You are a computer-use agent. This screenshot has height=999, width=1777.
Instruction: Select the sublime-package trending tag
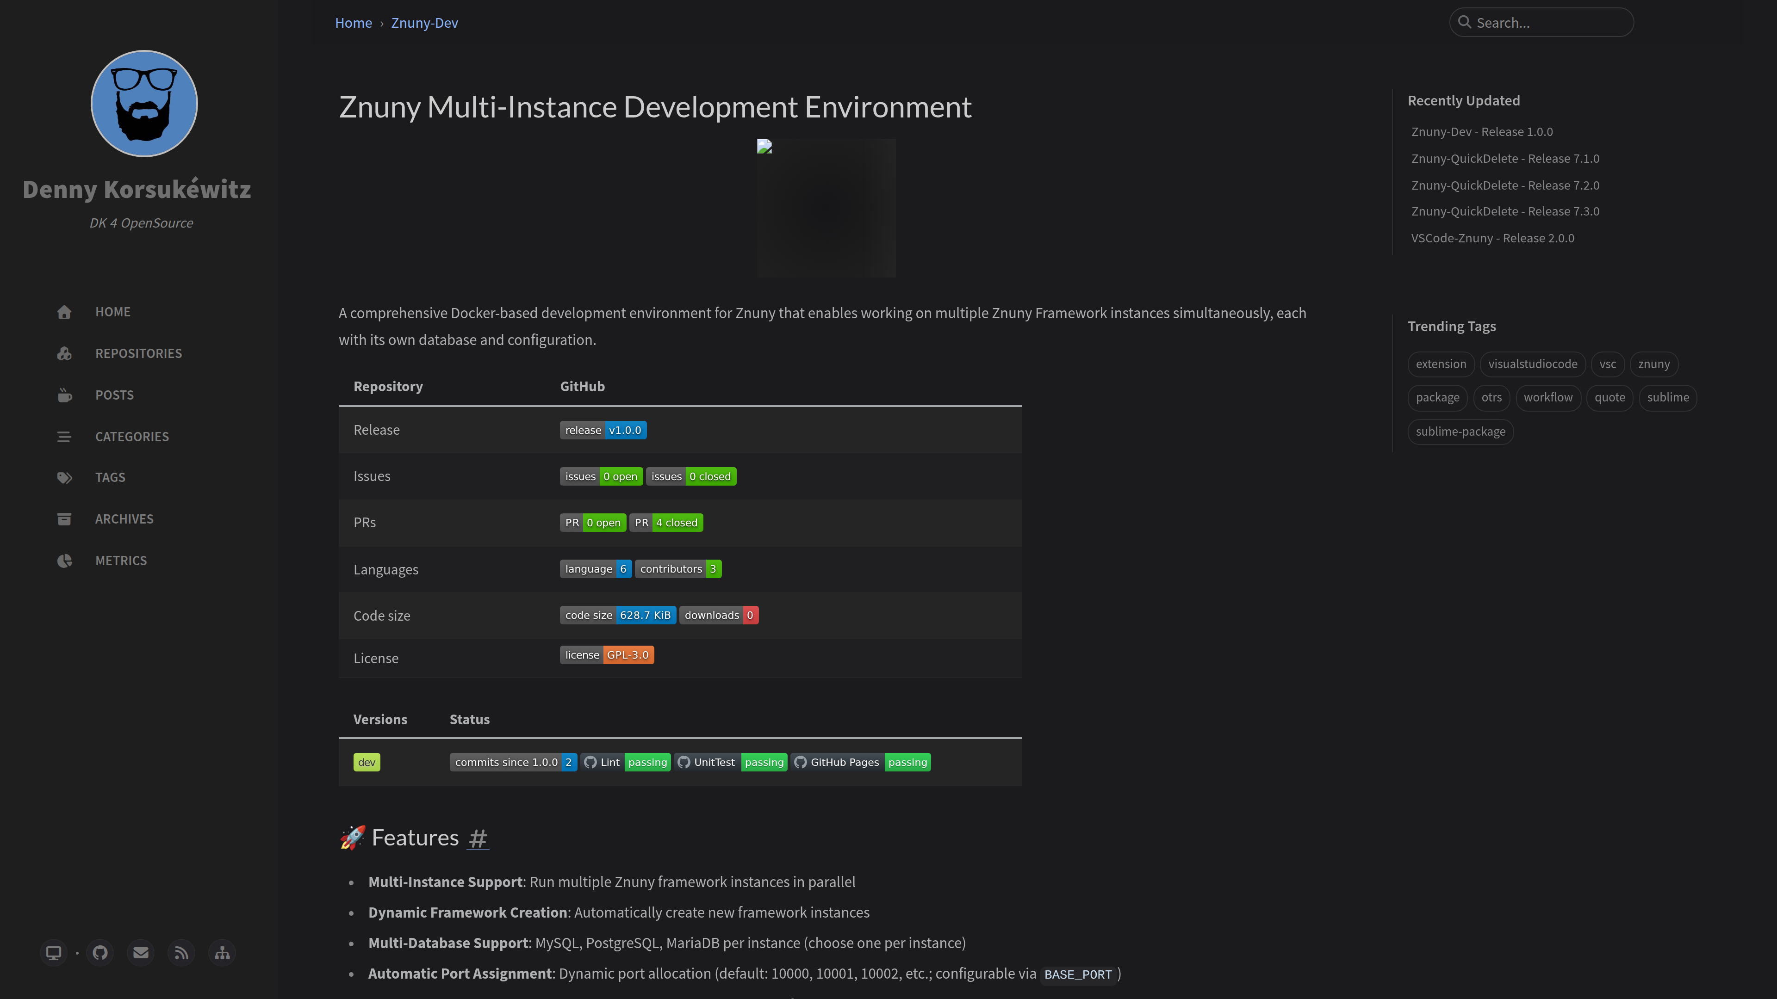click(1460, 432)
